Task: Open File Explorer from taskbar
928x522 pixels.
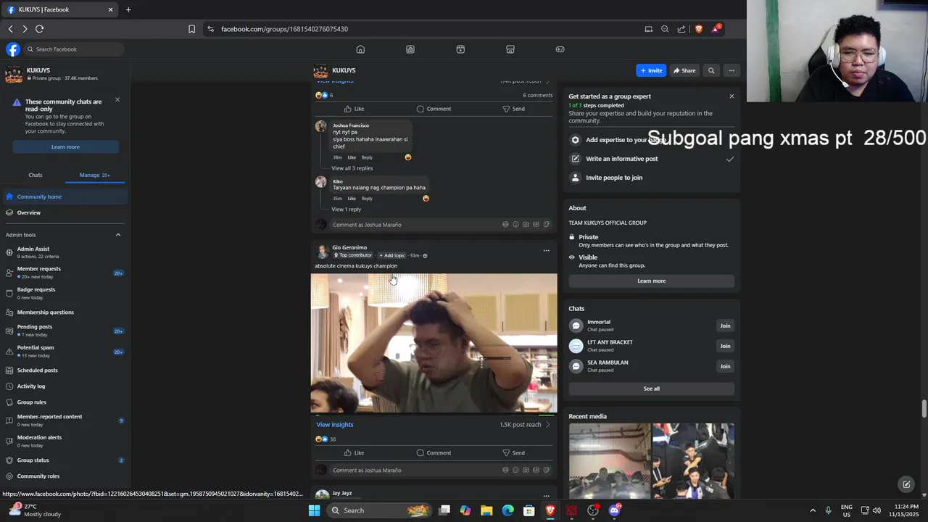Action: [486, 510]
